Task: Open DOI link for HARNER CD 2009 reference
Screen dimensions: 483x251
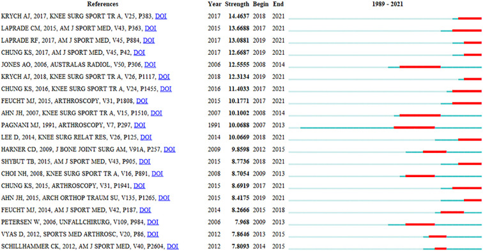Action: (x=169, y=150)
